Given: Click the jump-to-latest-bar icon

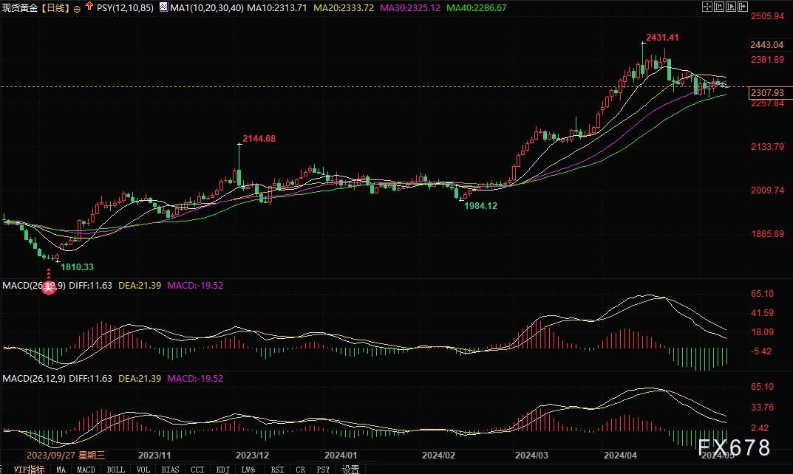Looking at the screenshot, I should tap(741, 6).
